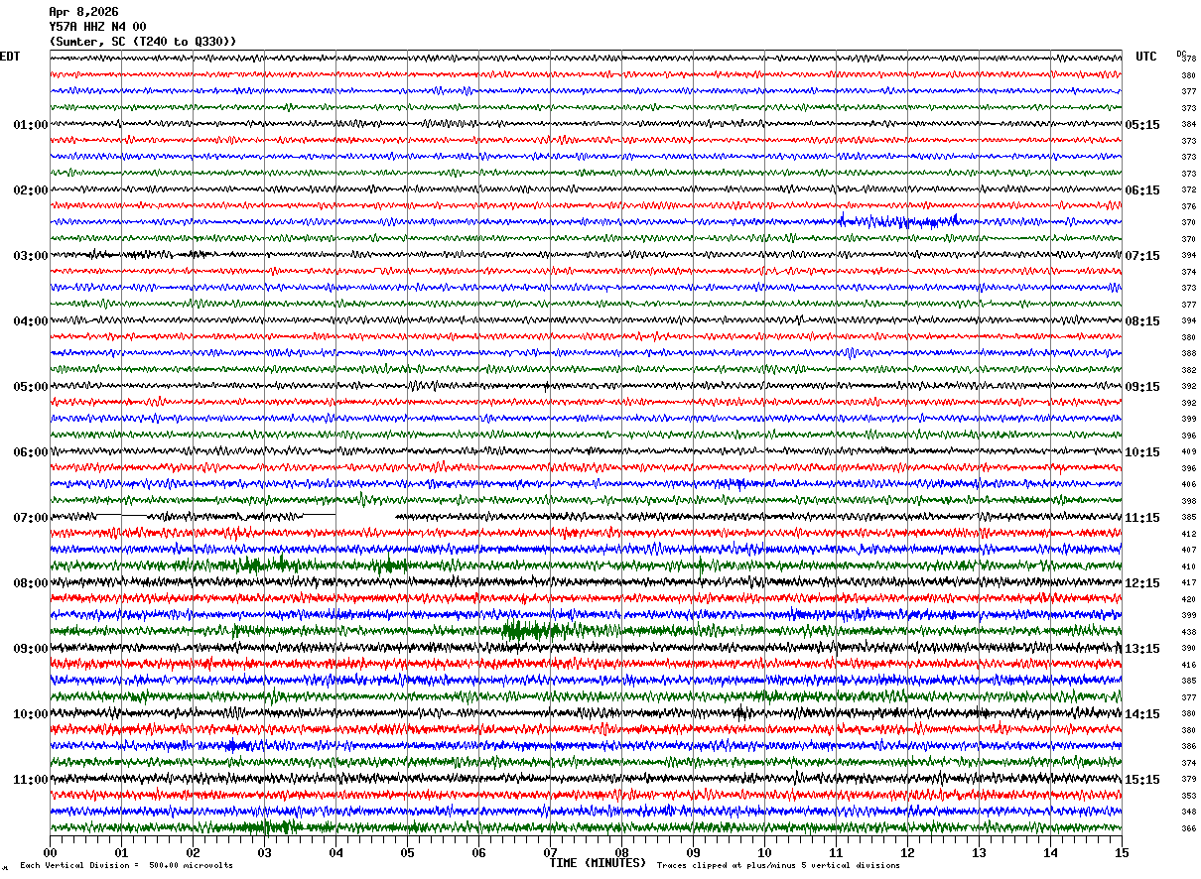The height and width of the screenshot is (879, 1201).
Task: Click the 15:15 UTC row label
Action: 1142,780
